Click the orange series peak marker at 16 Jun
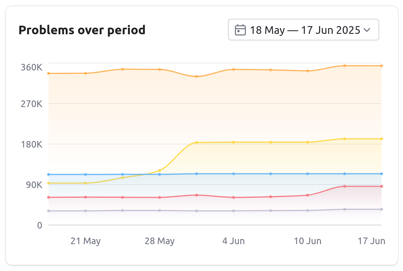 click(344, 66)
